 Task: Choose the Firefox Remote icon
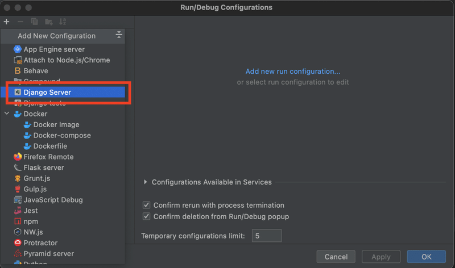click(x=18, y=157)
